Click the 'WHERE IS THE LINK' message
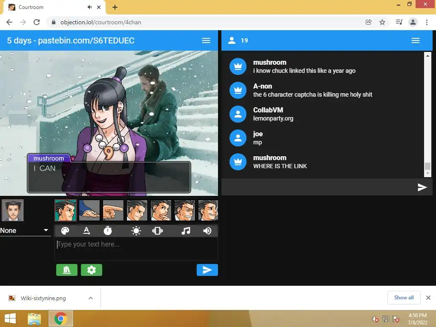This screenshot has width=436, height=327. (x=280, y=166)
